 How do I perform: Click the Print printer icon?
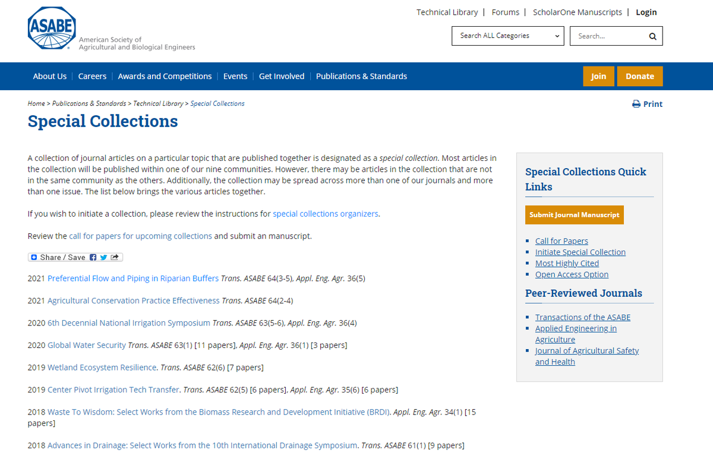[x=636, y=104]
